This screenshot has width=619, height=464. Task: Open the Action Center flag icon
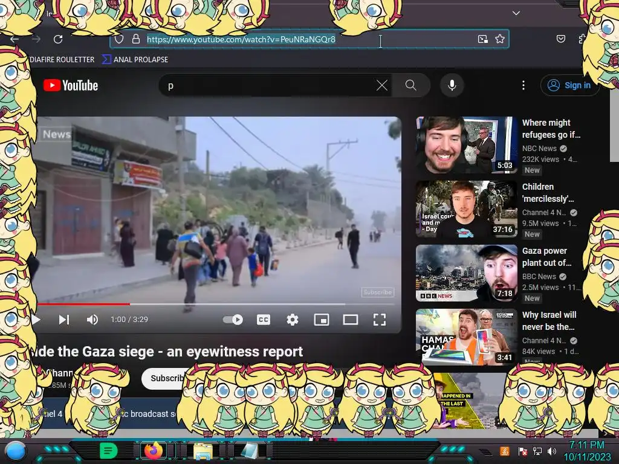pos(522,451)
